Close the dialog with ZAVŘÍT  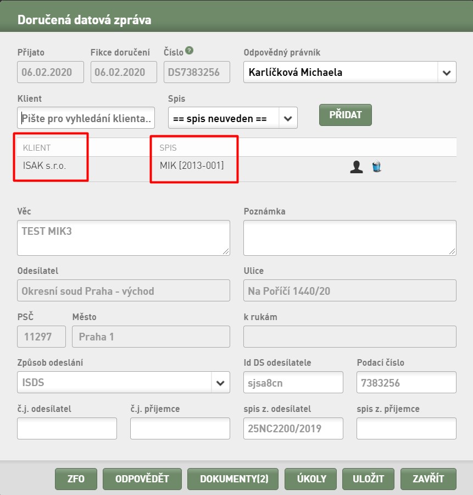click(428, 479)
